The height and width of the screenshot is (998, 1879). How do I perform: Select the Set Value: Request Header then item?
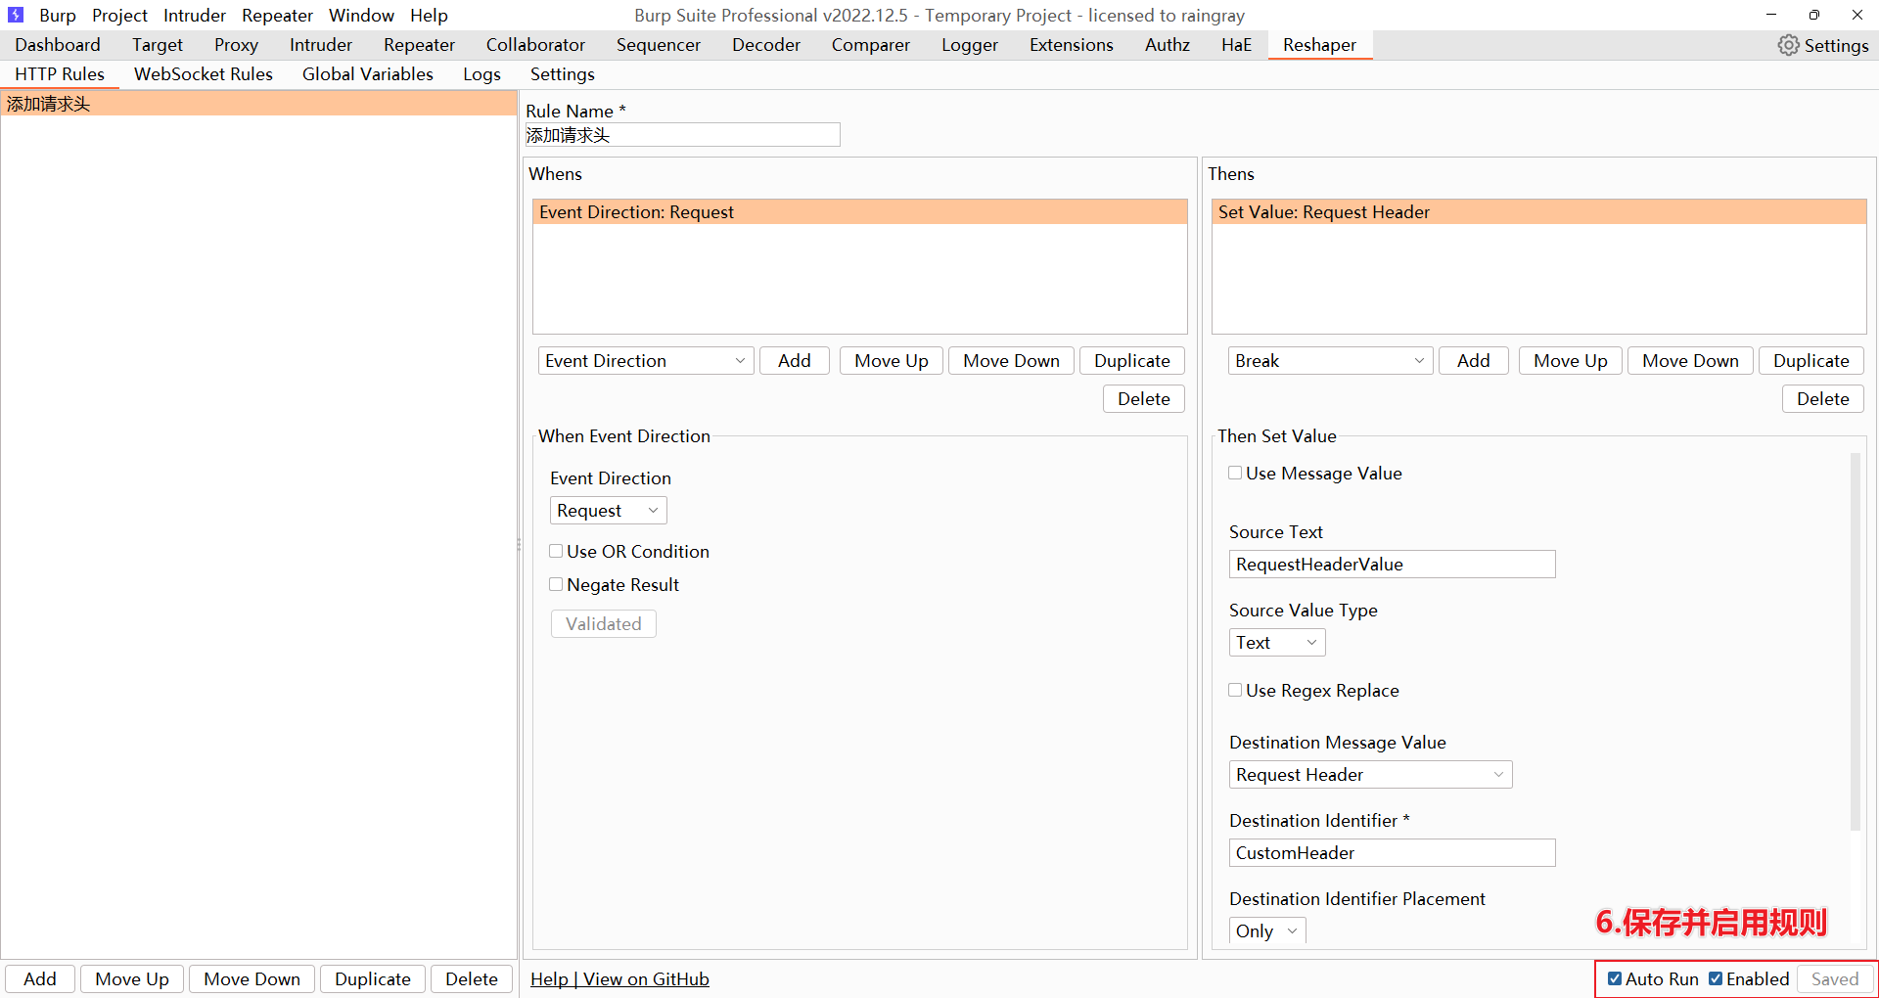(x=1539, y=212)
